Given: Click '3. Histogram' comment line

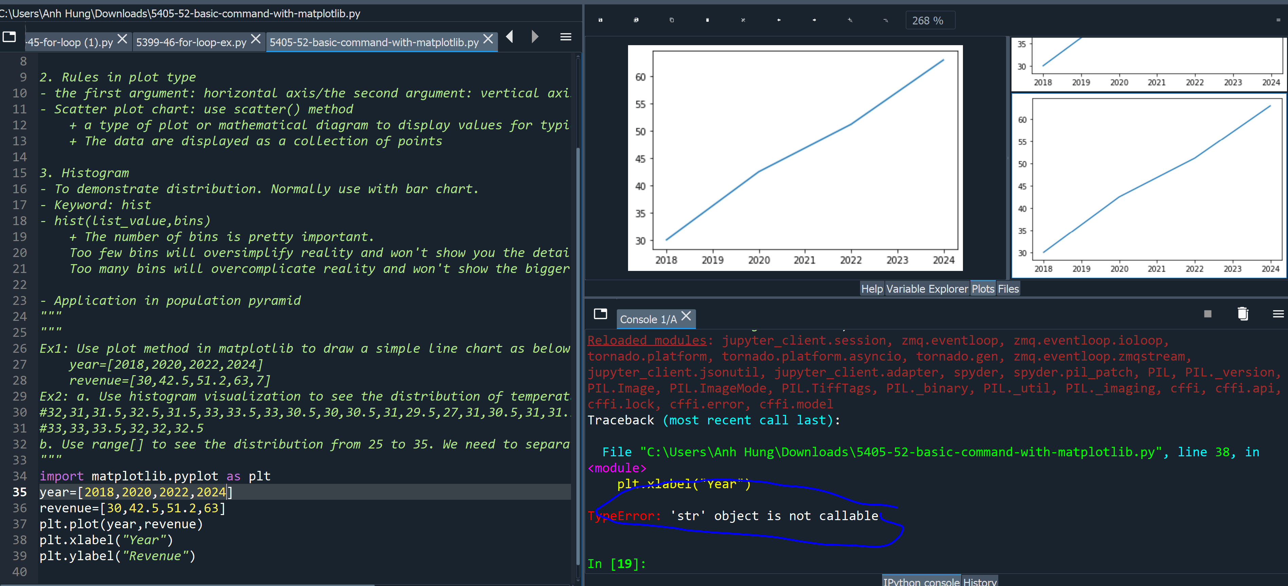Looking at the screenshot, I should (x=84, y=173).
